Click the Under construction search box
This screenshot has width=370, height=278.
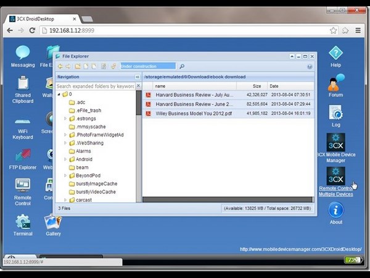click(x=148, y=66)
